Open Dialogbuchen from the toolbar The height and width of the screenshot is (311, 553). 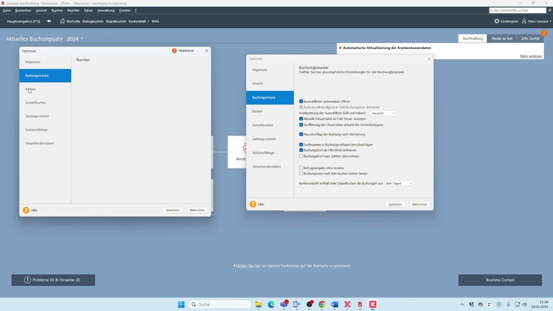coord(93,21)
